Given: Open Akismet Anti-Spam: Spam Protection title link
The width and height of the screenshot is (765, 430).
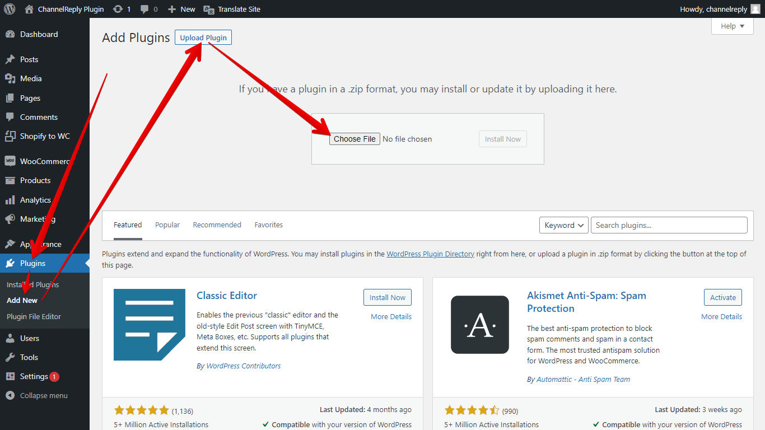Looking at the screenshot, I should 586,302.
